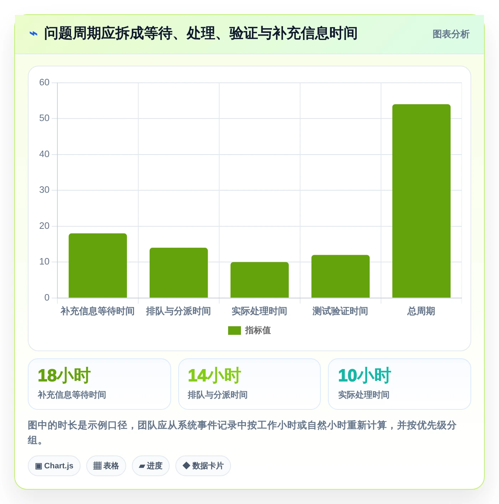Click the y-axis value 20
Viewport: 499px width, 504px height.
point(45,226)
